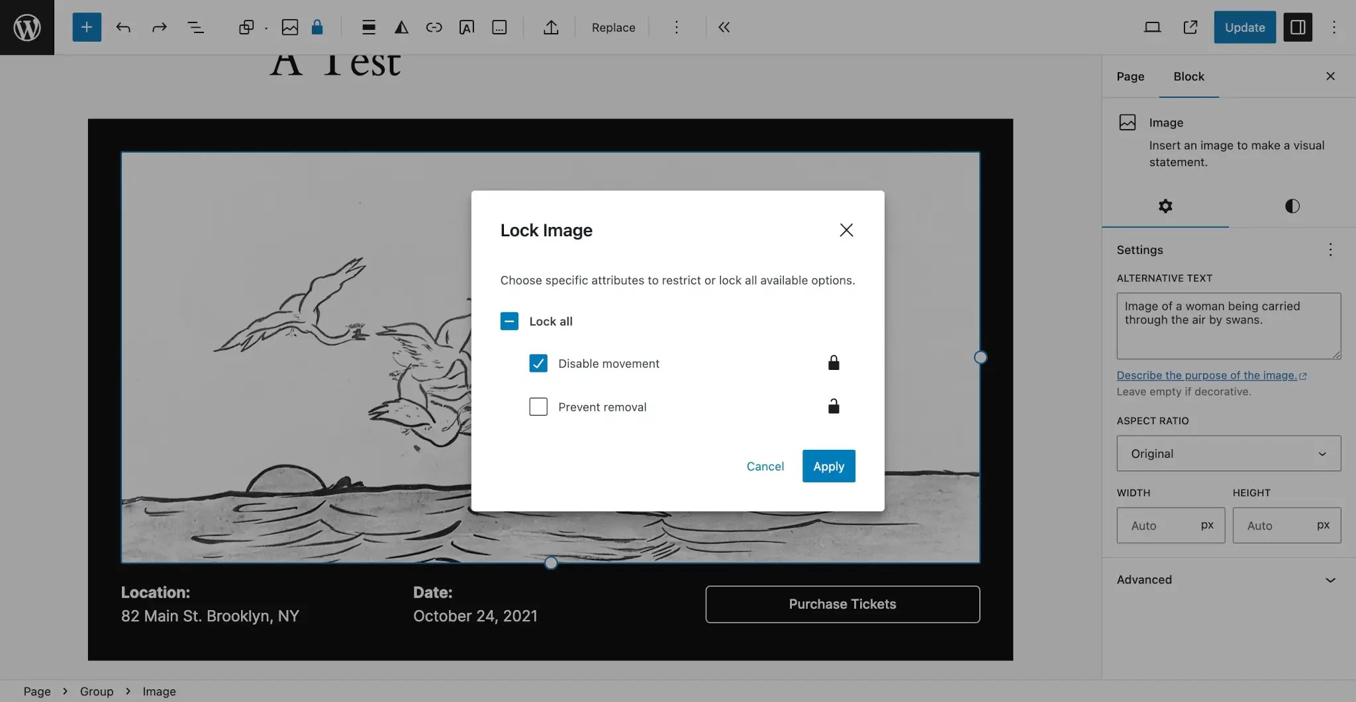Uncheck the Lock all checkbox
Screen dimensions: 1356x702
click(x=508, y=321)
